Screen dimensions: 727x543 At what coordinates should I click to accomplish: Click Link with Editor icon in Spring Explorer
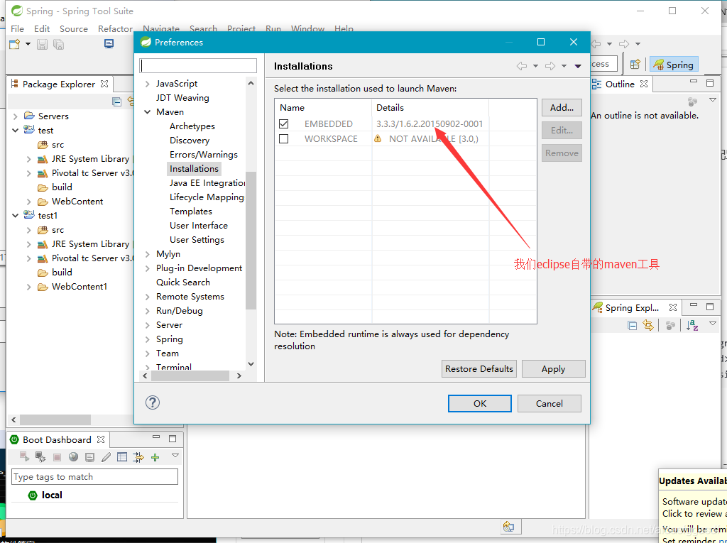(648, 326)
